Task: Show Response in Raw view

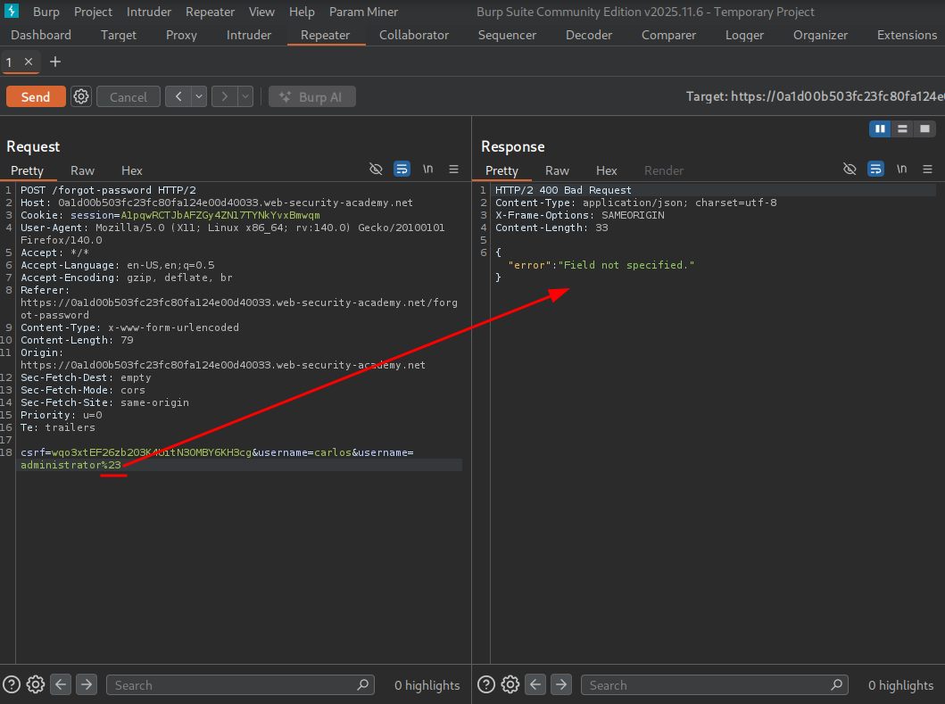Action: pos(557,170)
